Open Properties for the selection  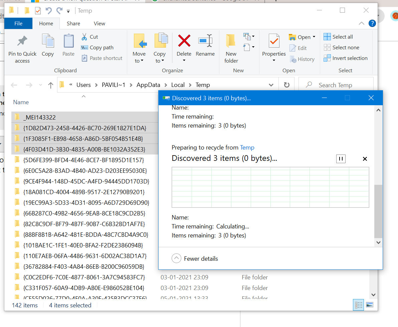click(274, 45)
